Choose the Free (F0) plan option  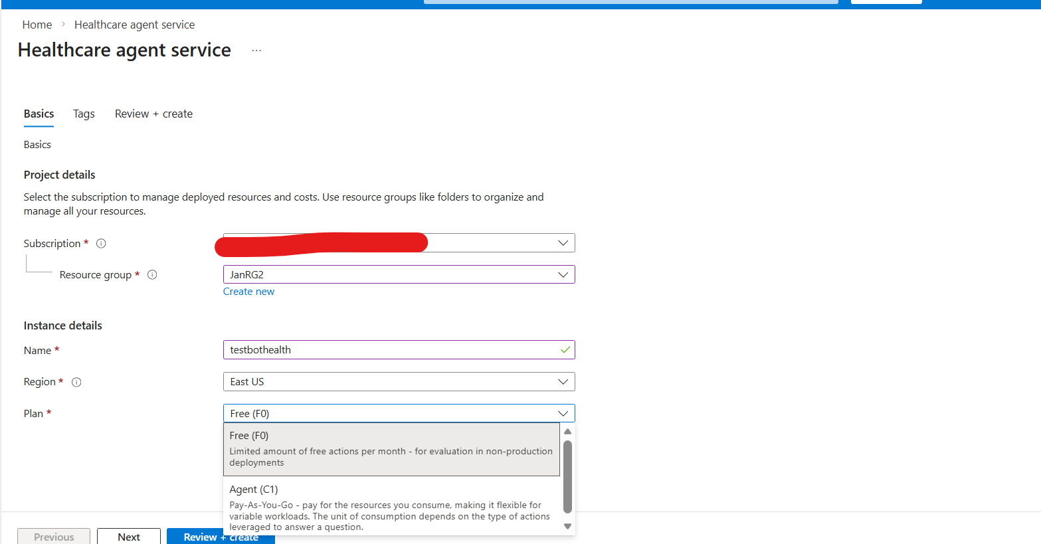coord(391,449)
